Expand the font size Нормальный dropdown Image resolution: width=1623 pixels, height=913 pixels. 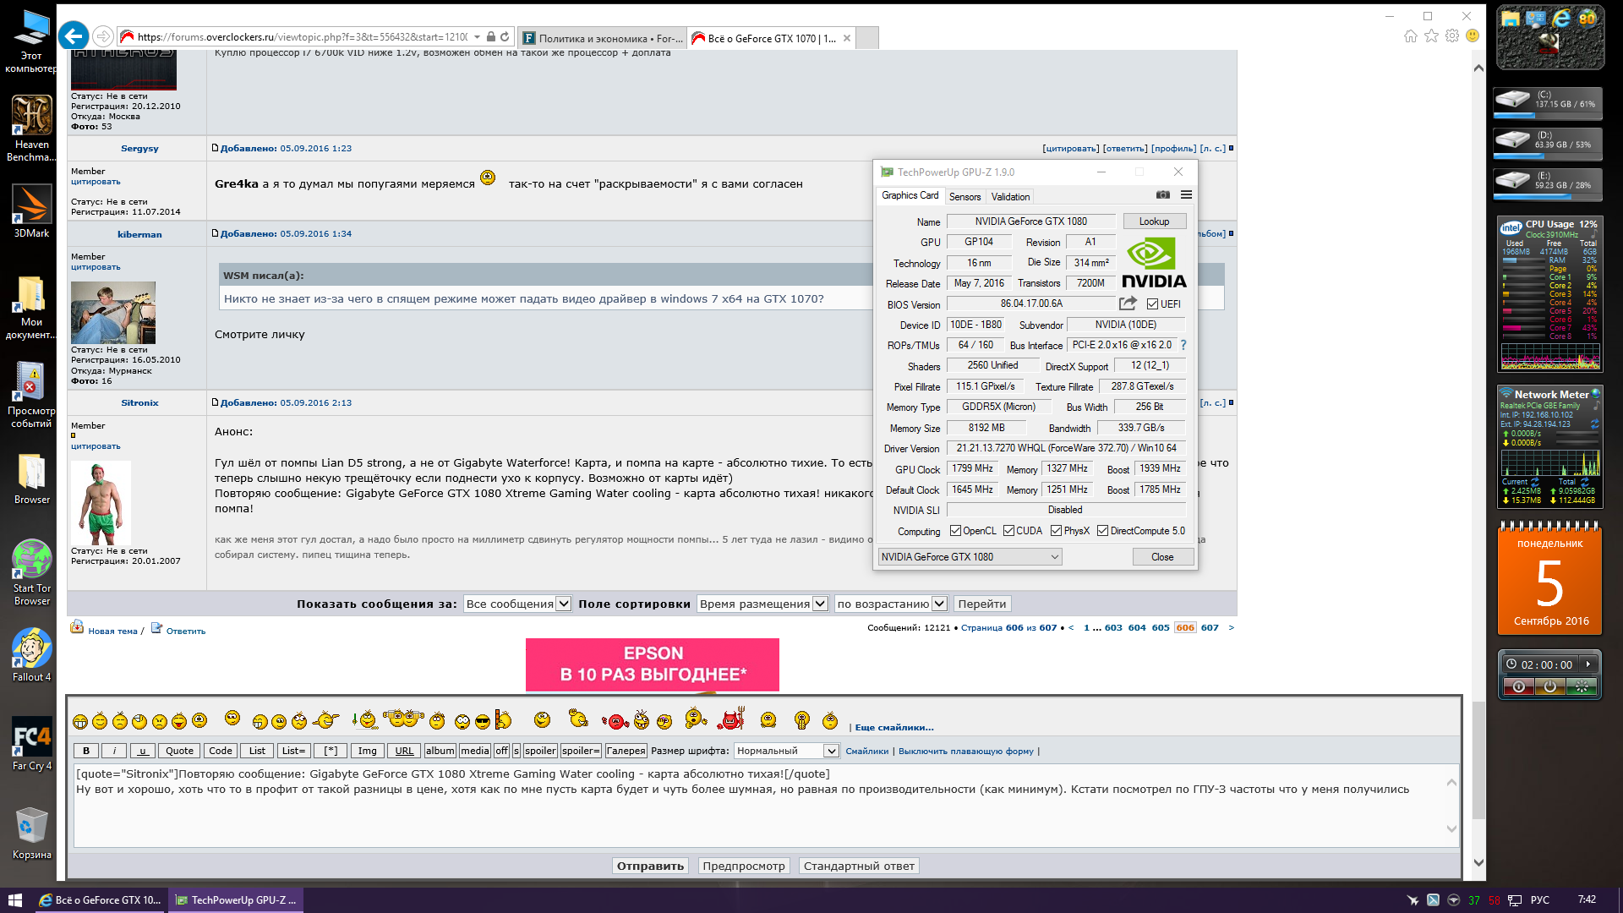coord(786,751)
